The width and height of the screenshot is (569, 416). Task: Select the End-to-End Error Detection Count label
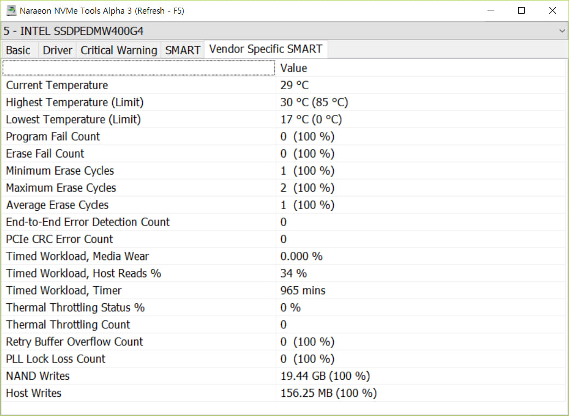(88, 222)
